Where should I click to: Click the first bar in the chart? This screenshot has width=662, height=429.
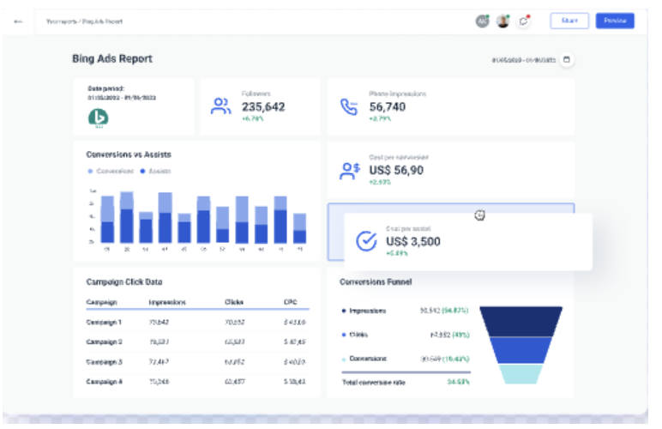tap(107, 220)
